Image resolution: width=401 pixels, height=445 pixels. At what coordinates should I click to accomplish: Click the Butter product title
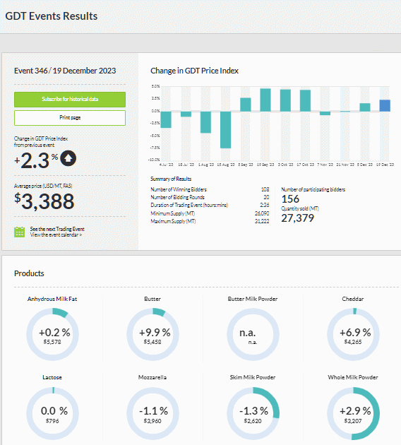(x=152, y=299)
